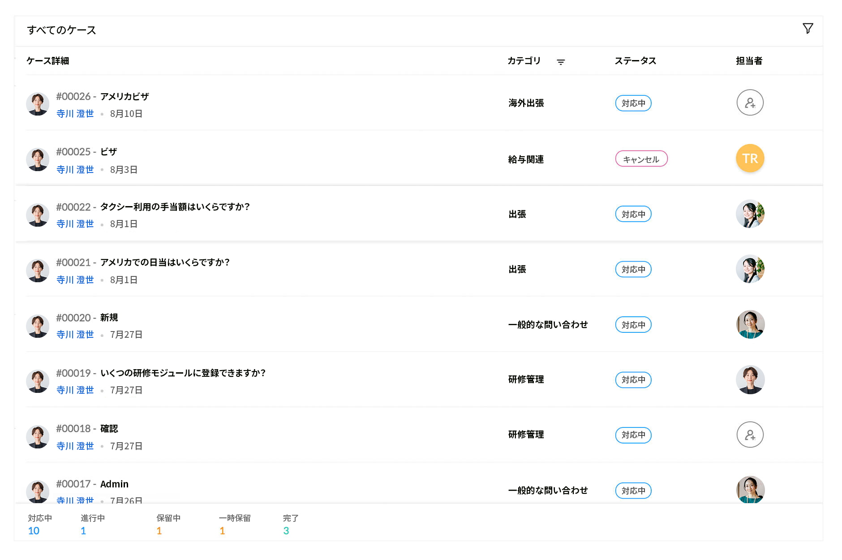
Task: Assign an agent to case #00026
Action: pyautogui.click(x=750, y=103)
